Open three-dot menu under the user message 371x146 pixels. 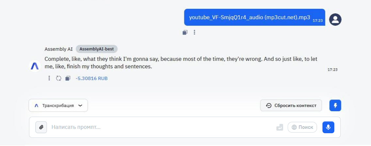(x=194, y=32)
